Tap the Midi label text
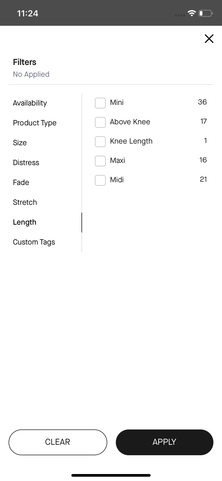This screenshot has width=222, height=481. 117,180
